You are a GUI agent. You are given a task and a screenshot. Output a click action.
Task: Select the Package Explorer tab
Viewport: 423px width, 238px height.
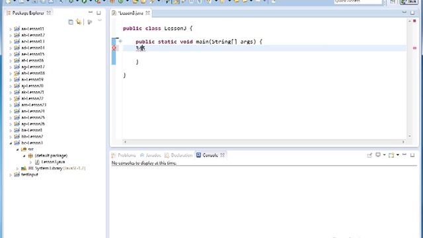[x=28, y=13]
